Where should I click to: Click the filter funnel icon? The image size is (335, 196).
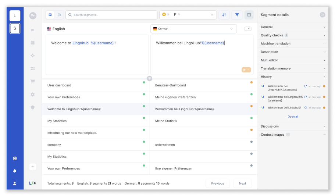point(237,15)
